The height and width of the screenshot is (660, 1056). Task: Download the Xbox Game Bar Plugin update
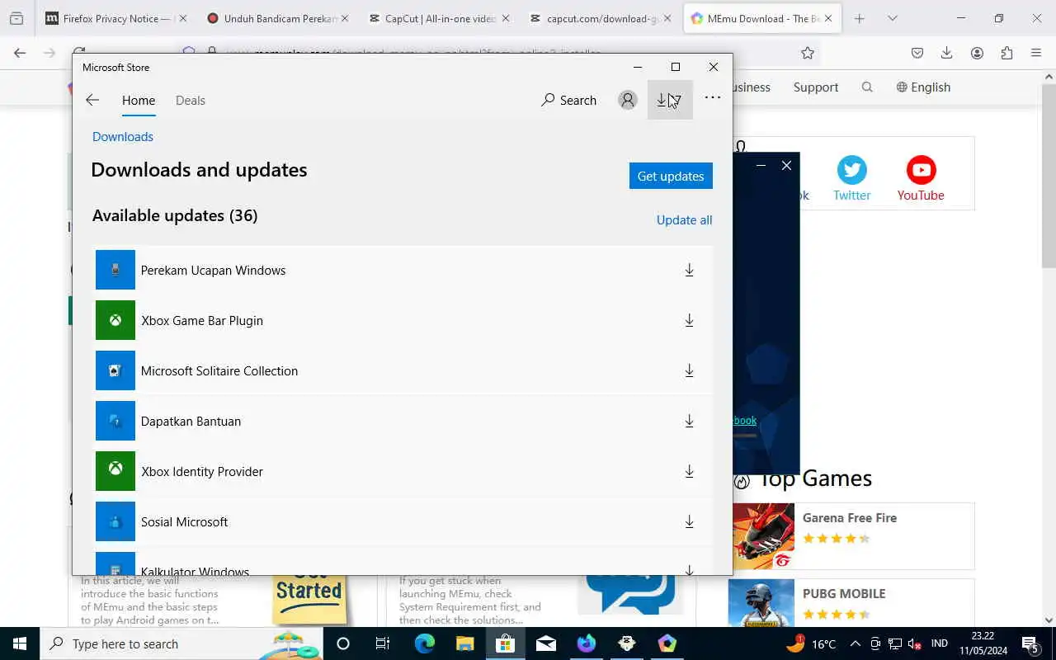click(689, 320)
